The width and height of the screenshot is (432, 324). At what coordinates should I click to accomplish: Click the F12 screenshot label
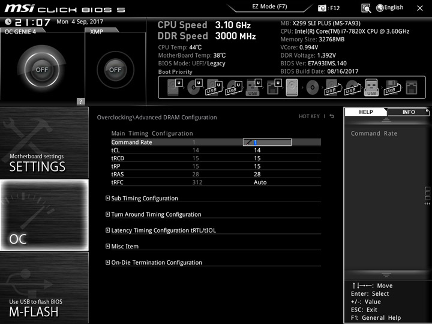pos(335,8)
